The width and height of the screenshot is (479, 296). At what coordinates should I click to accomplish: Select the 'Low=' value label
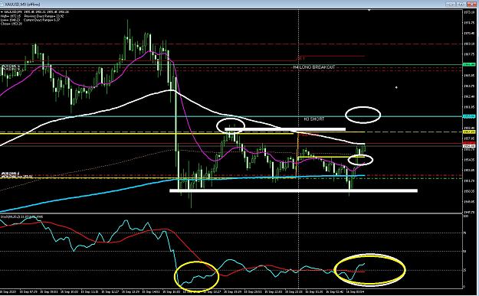pos(11,20)
